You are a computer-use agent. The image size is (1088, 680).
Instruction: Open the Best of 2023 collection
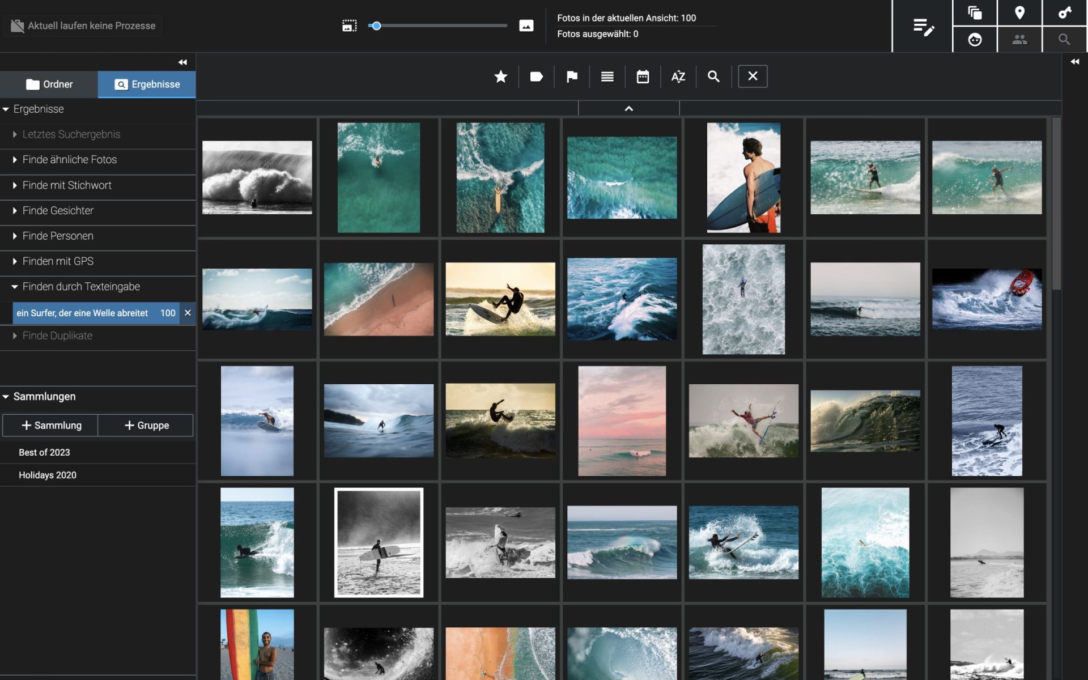pos(44,452)
